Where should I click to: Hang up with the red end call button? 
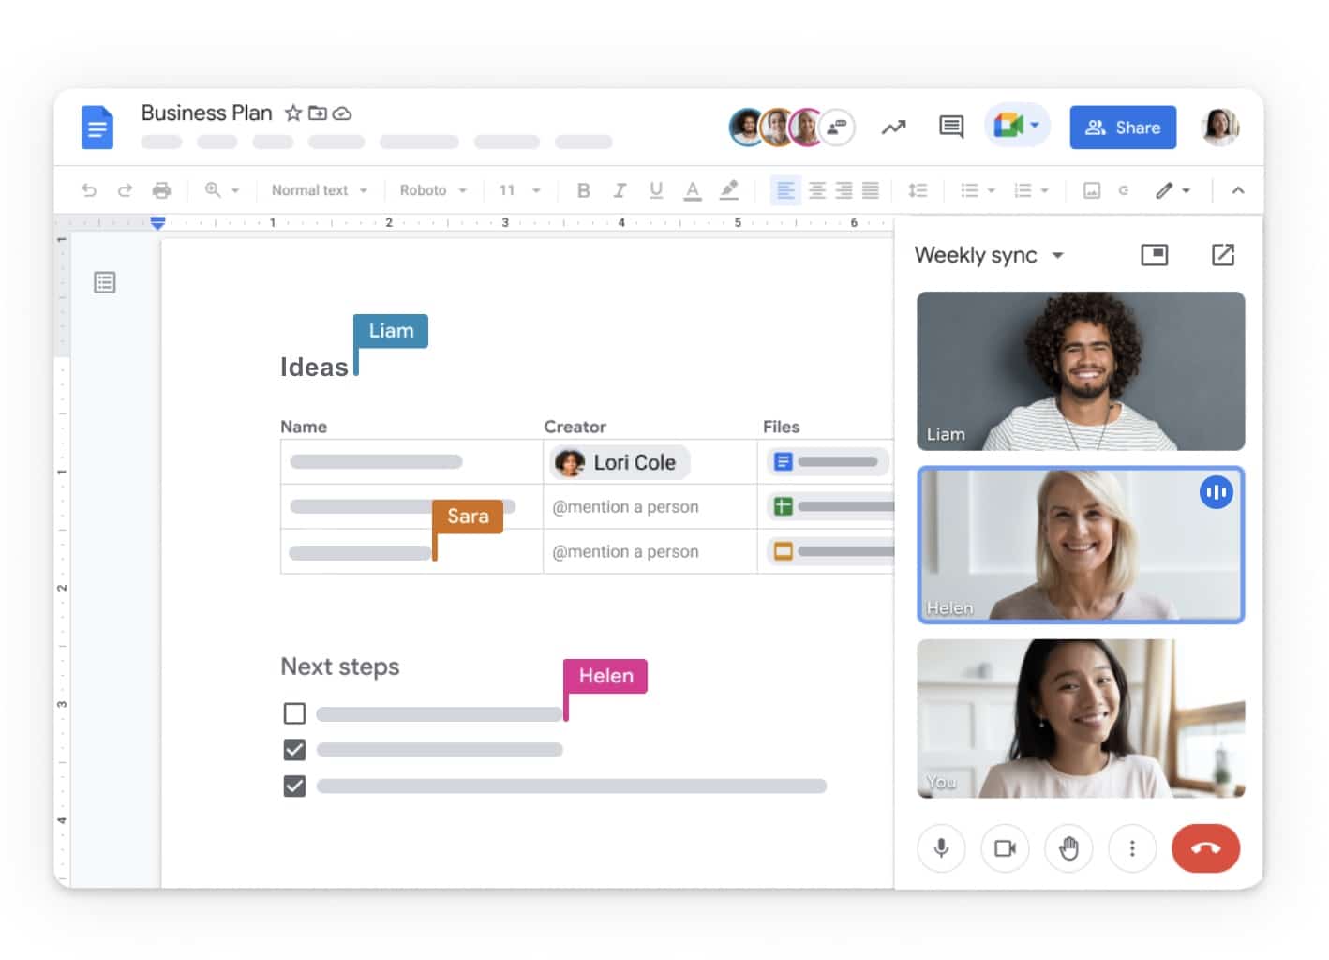pos(1205,848)
